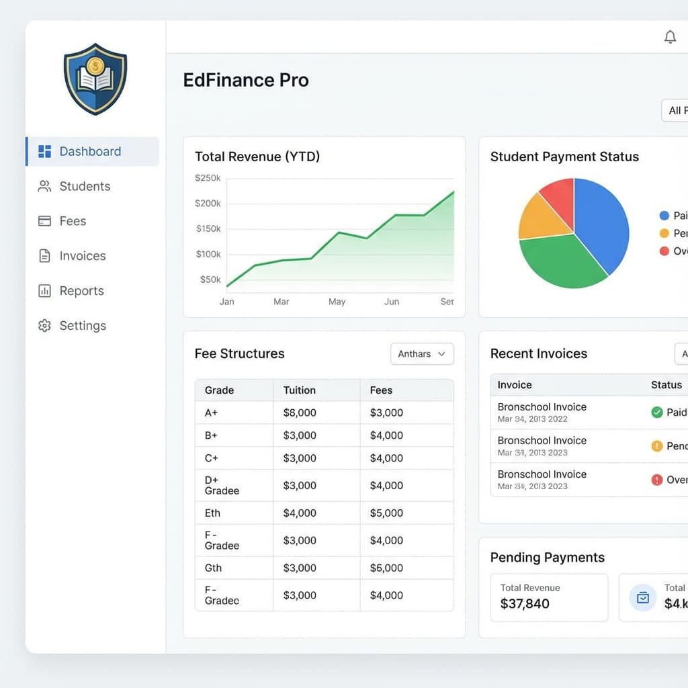This screenshot has width=688, height=688.
Task: Open the Anthars dropdown in Fee Structures
Action: tap(422, 354)
